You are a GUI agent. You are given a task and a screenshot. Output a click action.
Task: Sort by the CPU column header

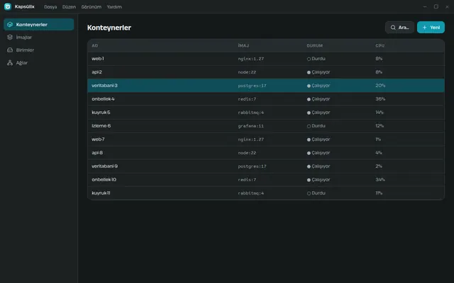click(380, 45)
